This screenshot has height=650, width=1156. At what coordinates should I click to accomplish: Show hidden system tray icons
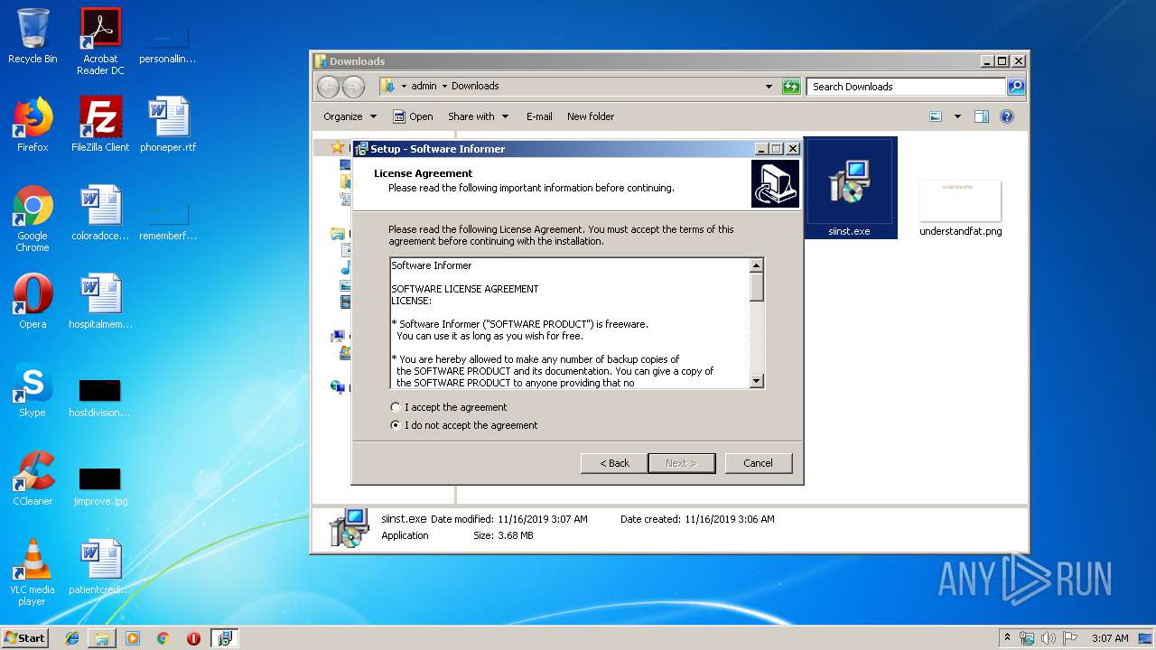tap(1007, 638)
